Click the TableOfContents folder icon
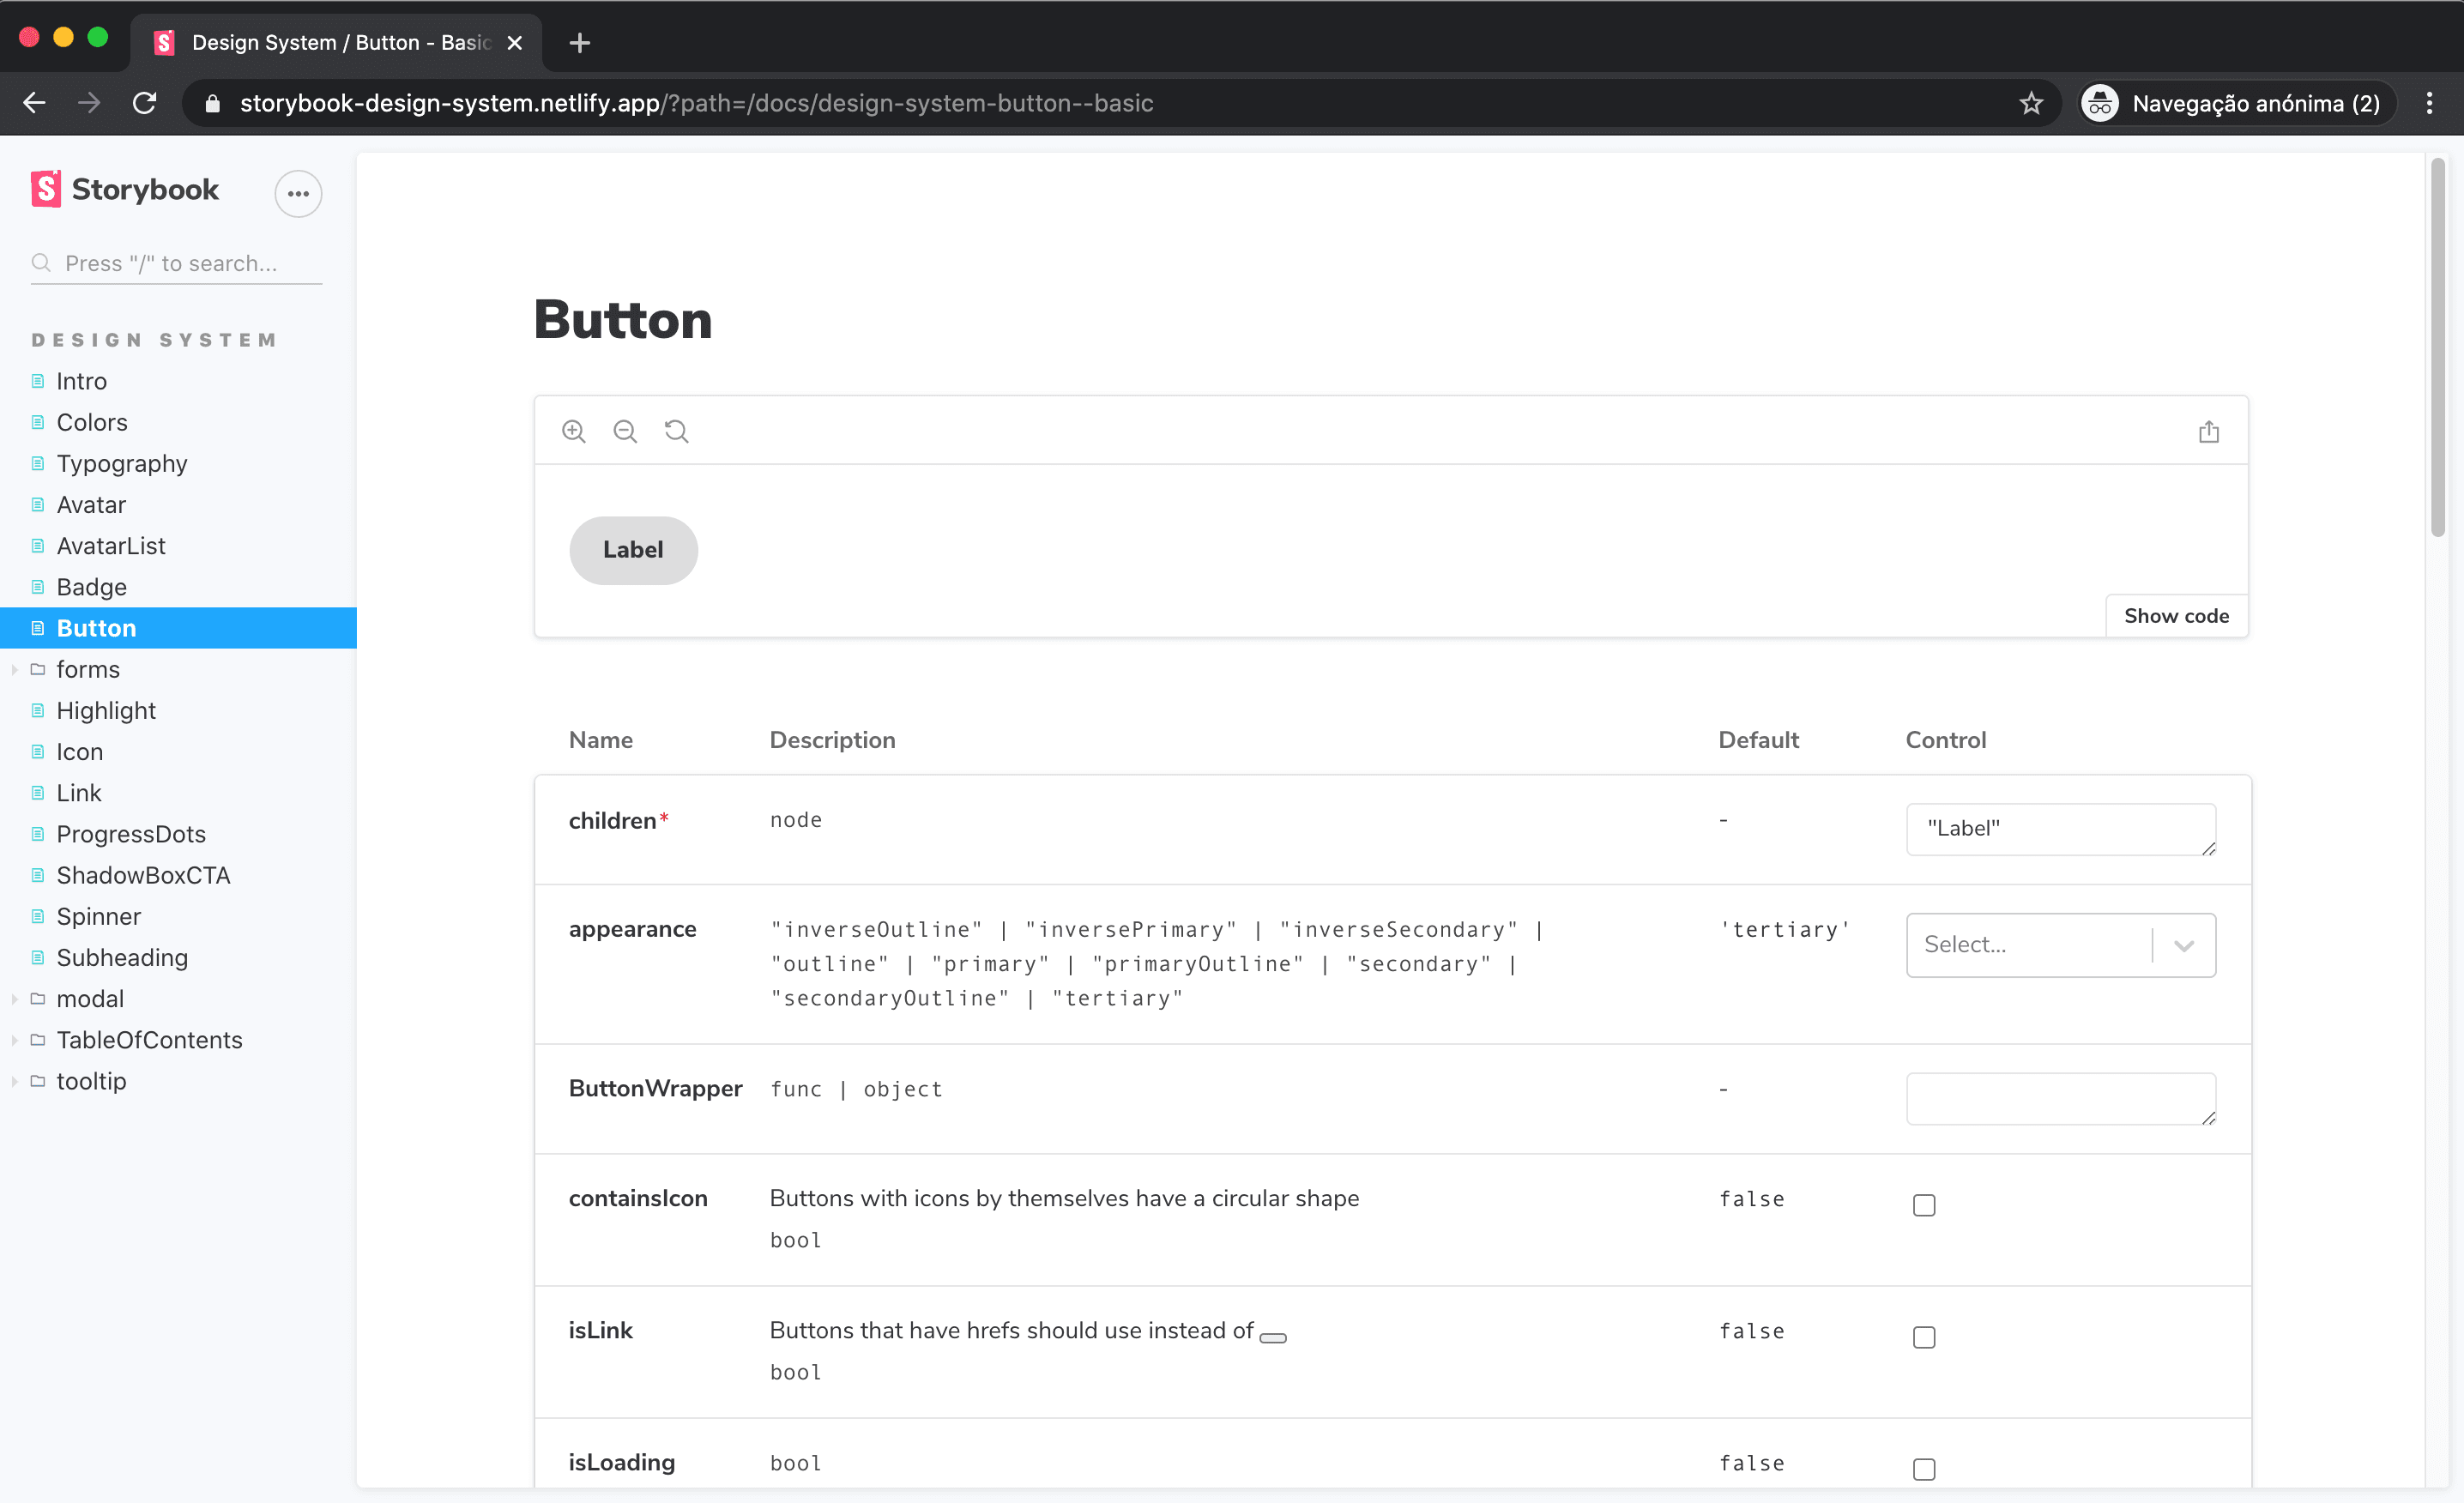Viewport: 2464px width, 1503px height. (38, 1040)
